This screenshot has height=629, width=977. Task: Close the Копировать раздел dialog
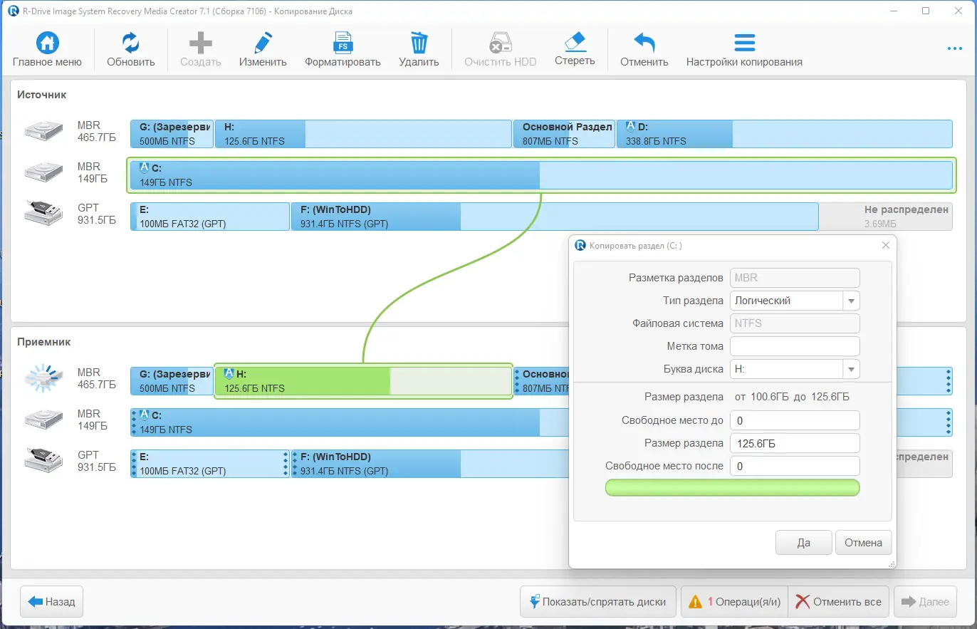[x=886, y=245]
